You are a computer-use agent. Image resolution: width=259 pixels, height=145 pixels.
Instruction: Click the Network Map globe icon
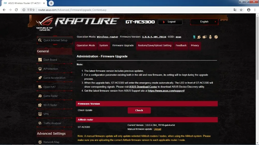click(40, 142)
